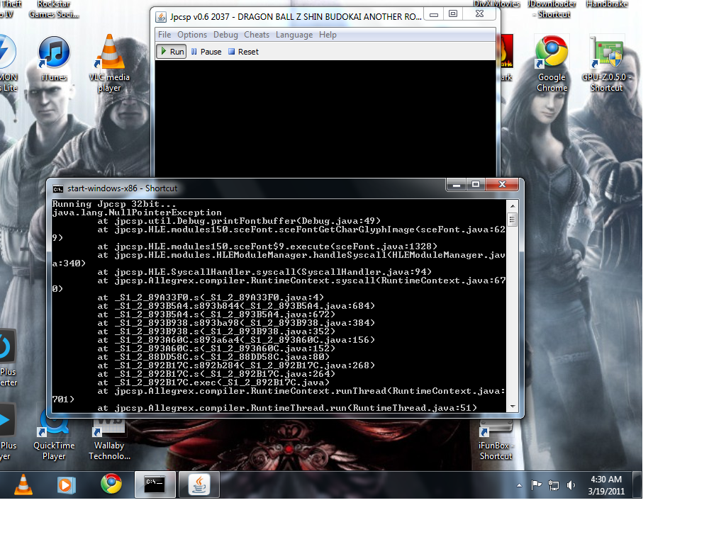Open the Debug menu
The image size is (726, 544).
[x=225, y=35]
